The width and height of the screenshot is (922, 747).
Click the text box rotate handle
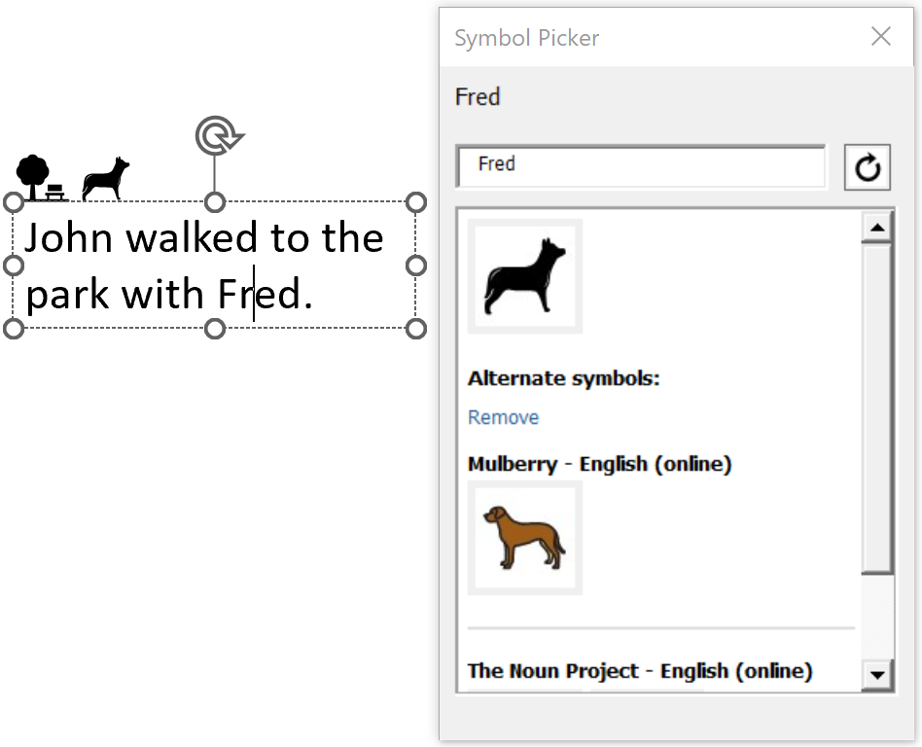pyautogui.click(x=217, y=136)
